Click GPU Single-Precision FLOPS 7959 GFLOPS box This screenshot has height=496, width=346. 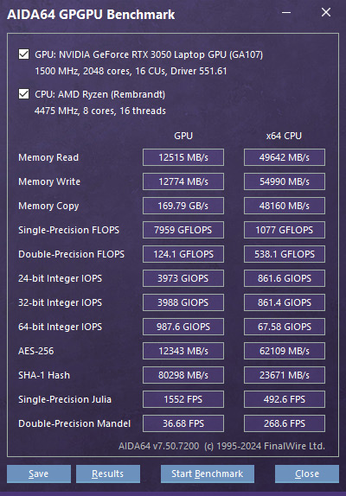(x=183, y=230)
